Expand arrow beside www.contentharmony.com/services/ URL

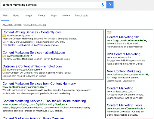click(x=46, y=87)
